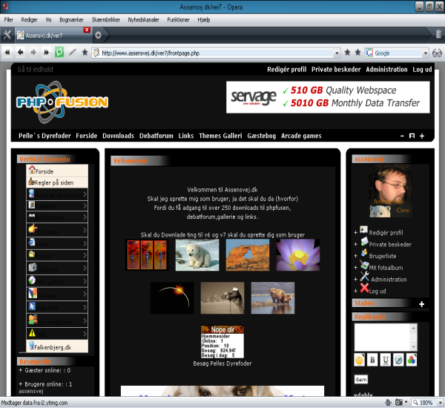
Task: Open the Filer menu
Action: pyautogui.click(x=8, y=19)
